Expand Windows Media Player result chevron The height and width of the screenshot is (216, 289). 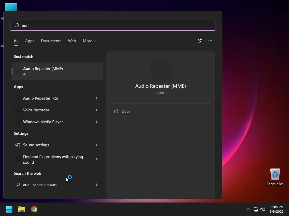tap(97, 122)
